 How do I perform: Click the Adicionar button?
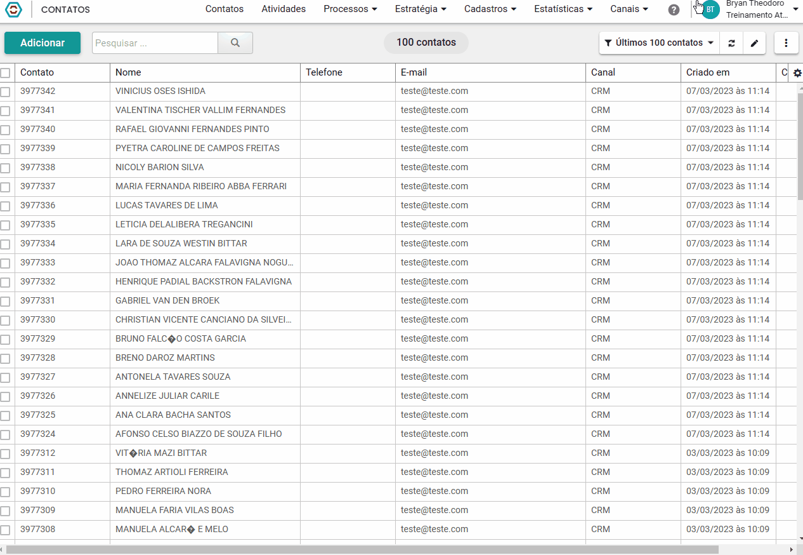[x=42, y=43]
